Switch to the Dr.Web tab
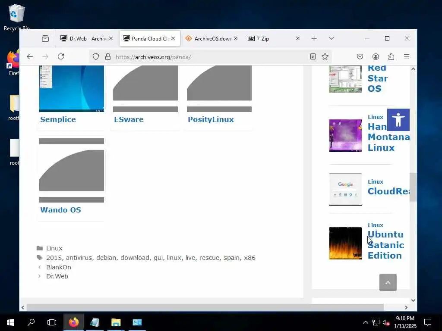Image resolution: width=442 pixels, height=331 pixels. [87, 38]
